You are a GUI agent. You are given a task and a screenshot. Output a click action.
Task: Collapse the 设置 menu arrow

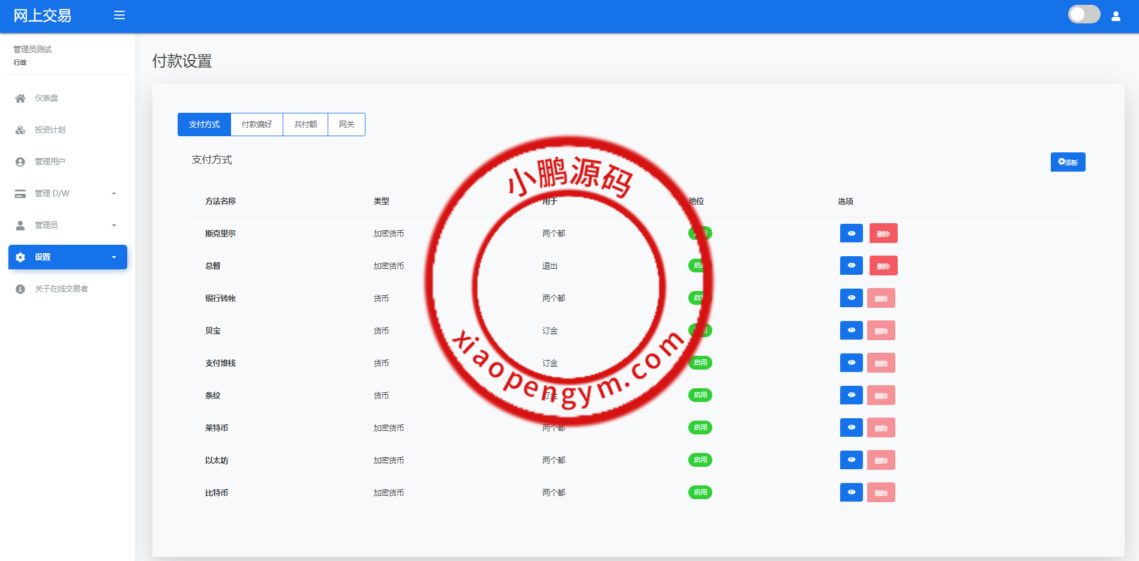(114, 257)
